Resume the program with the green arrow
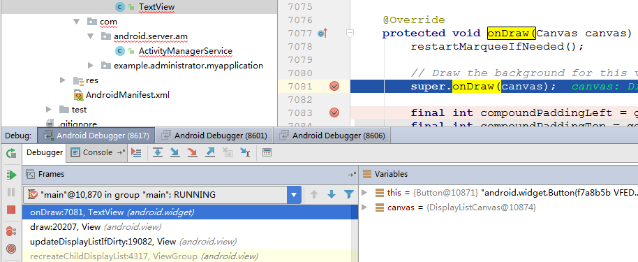Screen dimensions: 638x262 coord(11,175)
